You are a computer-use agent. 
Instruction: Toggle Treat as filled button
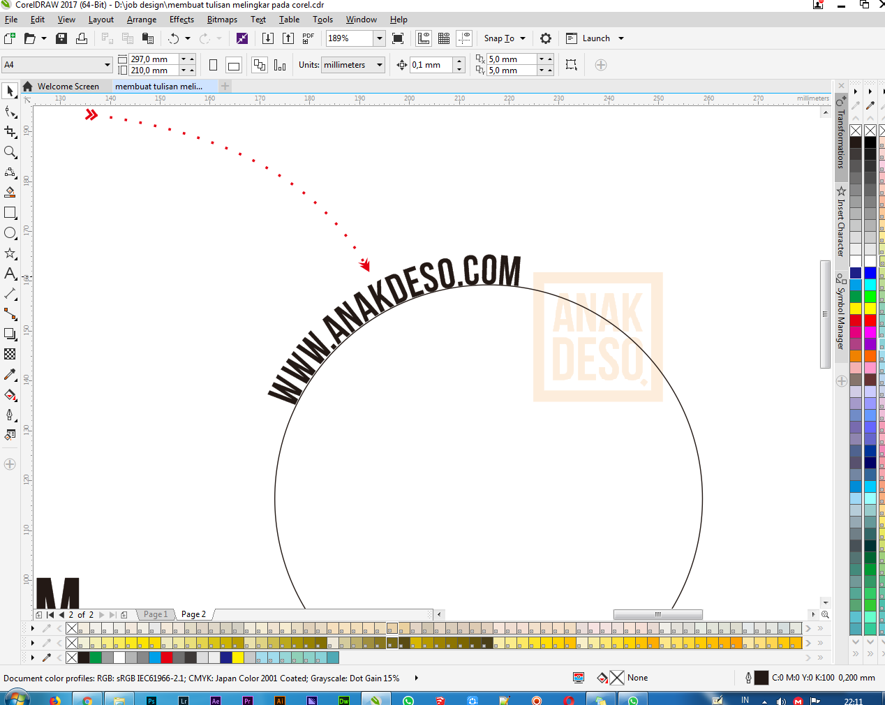pyautogui.click(x=571, y=65)
